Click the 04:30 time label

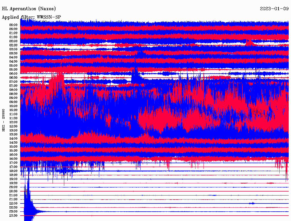pos(13,61)
